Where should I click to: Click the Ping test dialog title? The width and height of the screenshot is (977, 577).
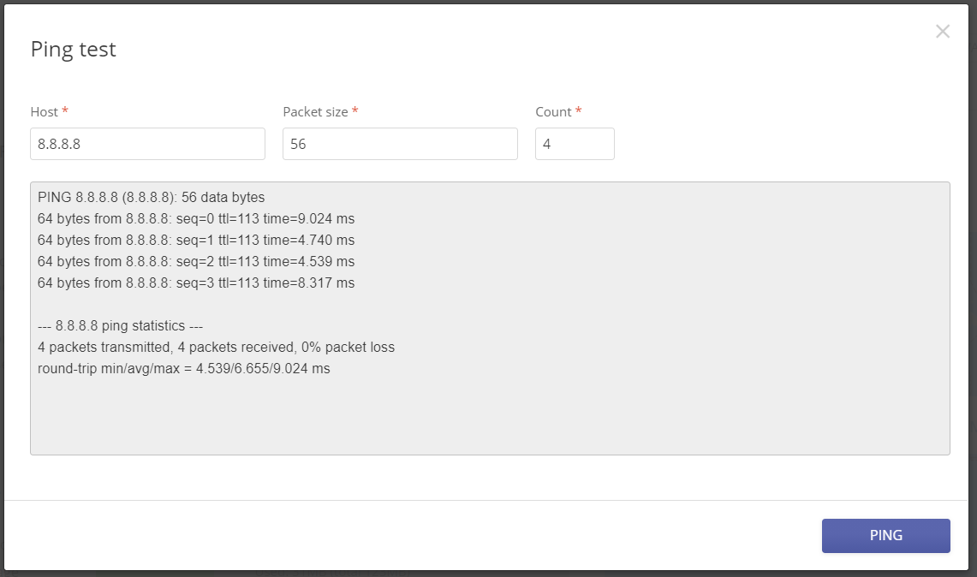(73, 49)
